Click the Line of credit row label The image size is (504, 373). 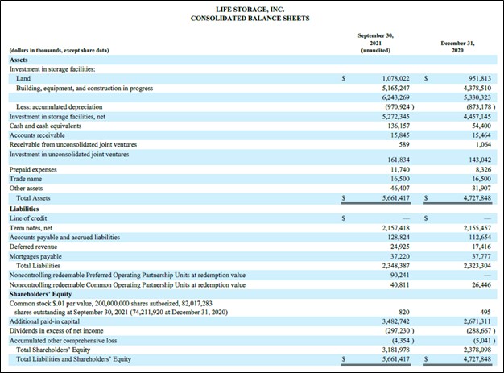click(x=30, y=218)
